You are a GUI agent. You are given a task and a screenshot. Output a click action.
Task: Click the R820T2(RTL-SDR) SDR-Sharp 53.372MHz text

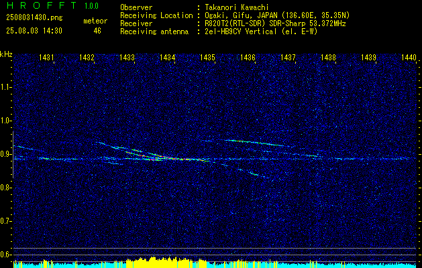click(x=275, y=23)
